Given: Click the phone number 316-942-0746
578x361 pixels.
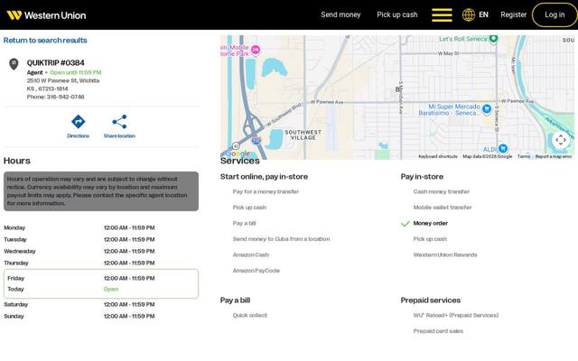Looking at the screenshot, I should [x=66, y=97].
